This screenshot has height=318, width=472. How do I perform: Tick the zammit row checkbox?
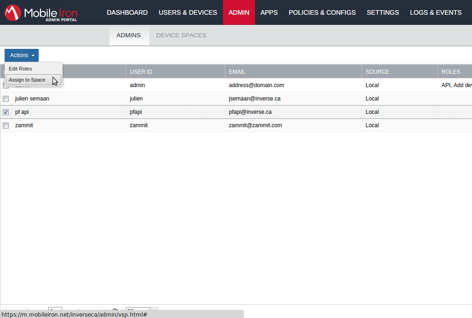pyautogui.click(x=6, y=125)
